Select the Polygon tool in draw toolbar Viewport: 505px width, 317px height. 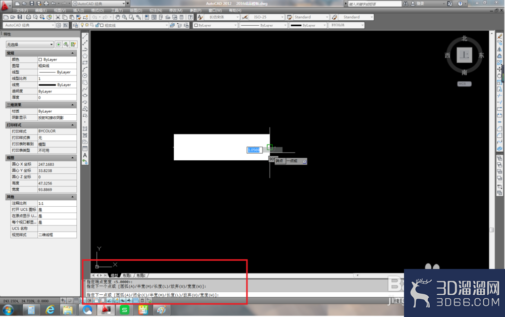pos(85,56)
